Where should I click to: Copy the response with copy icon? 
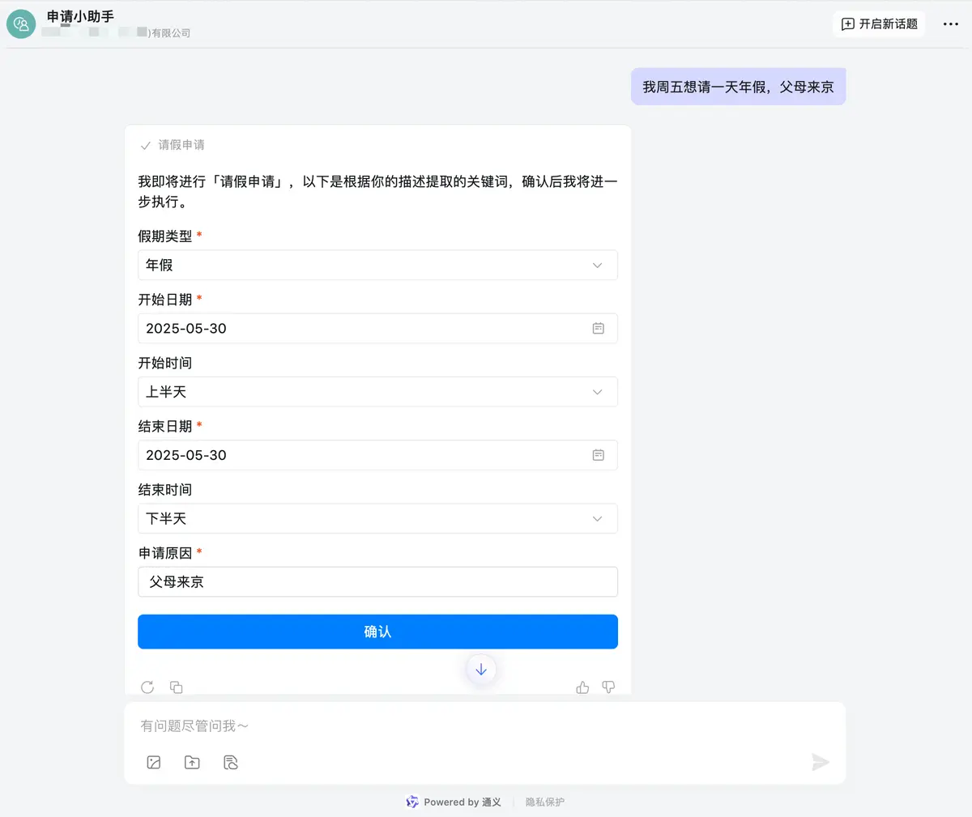(176, 687)
